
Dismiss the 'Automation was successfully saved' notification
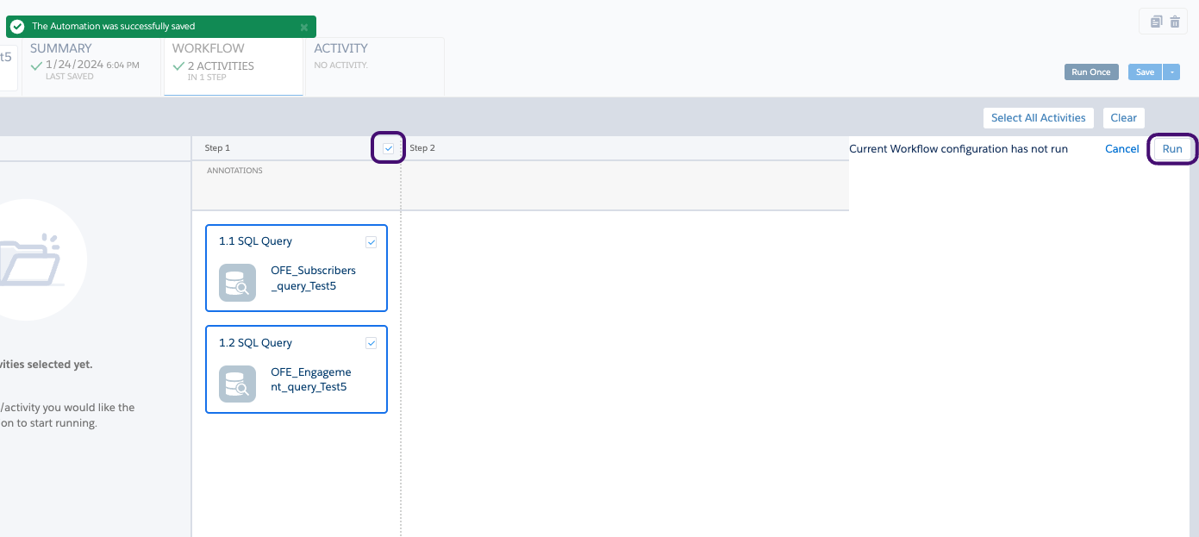click(303, 27)
